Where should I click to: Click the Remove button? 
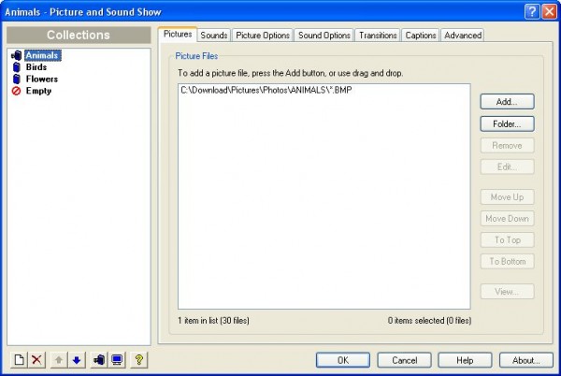(x=507, y=146)
